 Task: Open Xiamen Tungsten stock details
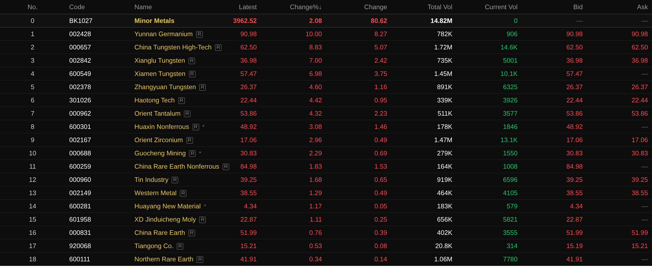pos(160,74)
